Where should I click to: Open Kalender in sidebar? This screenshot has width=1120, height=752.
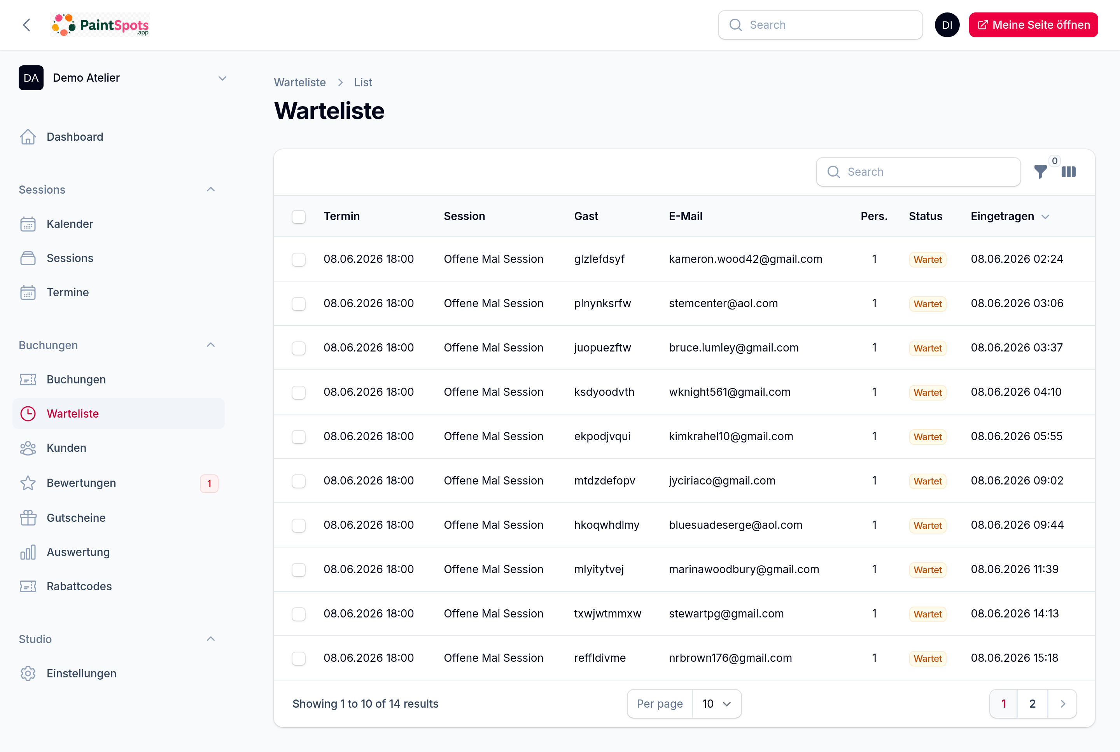118,224
